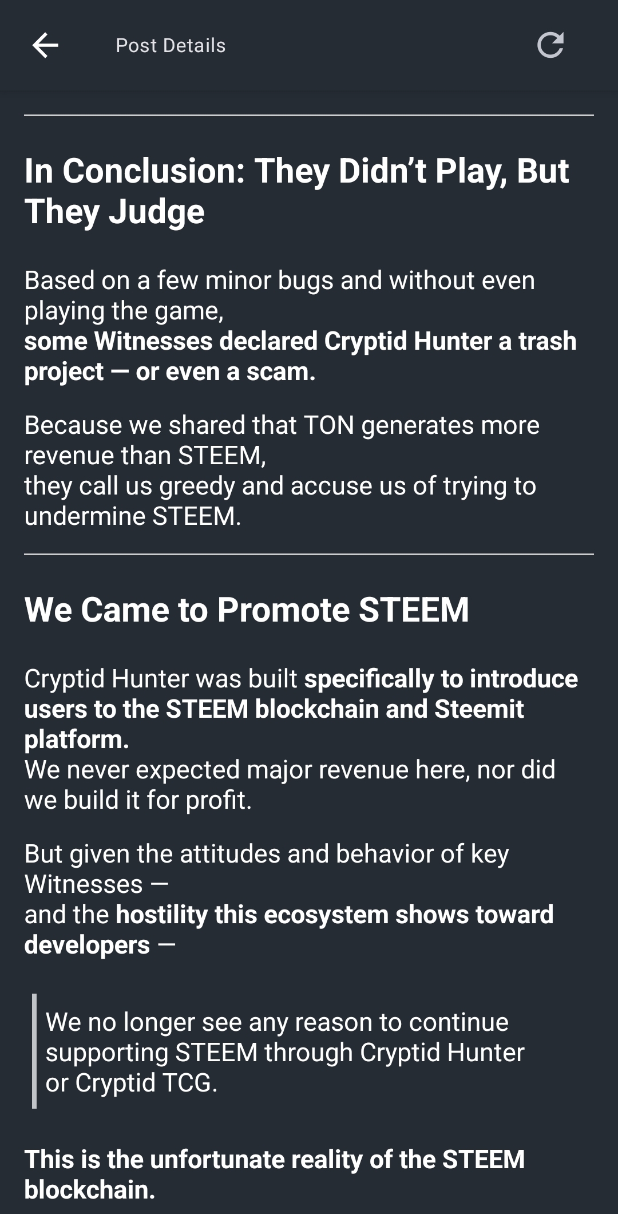Tap the blockquote 'We no longer see any reason'

tap(285, 1052)
